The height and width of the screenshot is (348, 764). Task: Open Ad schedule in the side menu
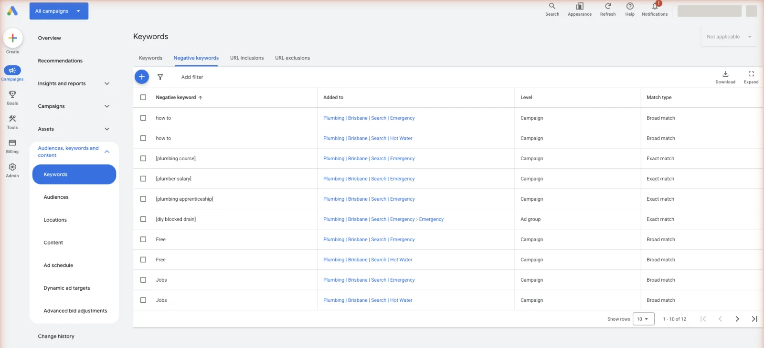(x=58, y=266)
